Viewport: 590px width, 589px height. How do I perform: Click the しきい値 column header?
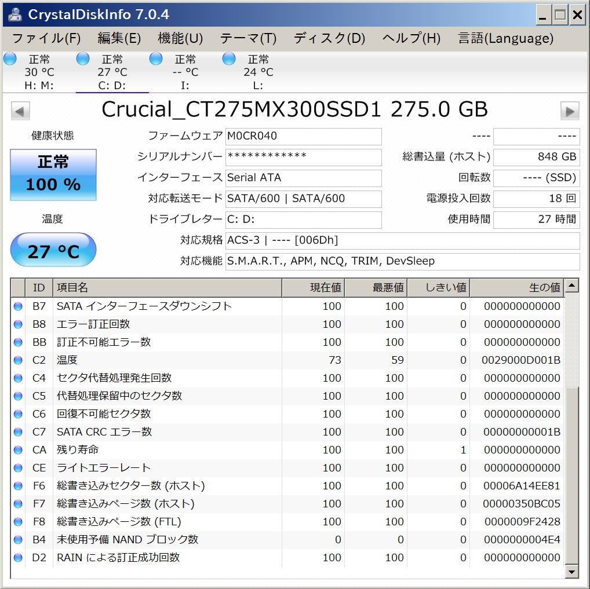(438, 288)
